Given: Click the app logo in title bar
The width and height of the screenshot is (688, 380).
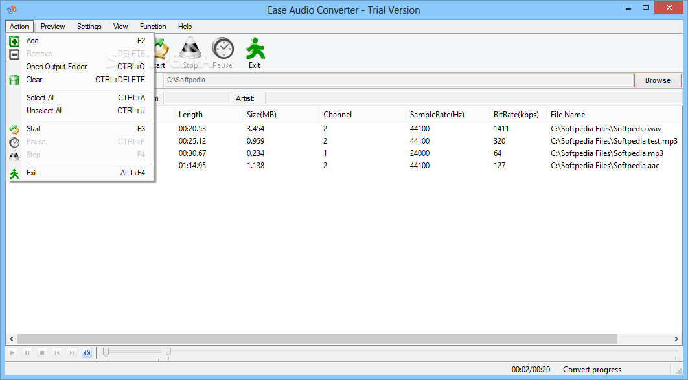Looking at the screenshot, I should 12,10.
